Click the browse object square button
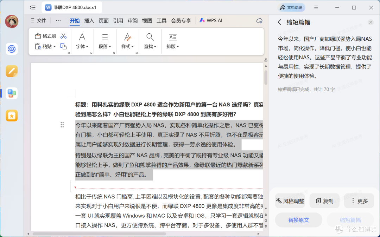Screen dimensions: 380x237 pyautogui.click(x=266, y=220)
